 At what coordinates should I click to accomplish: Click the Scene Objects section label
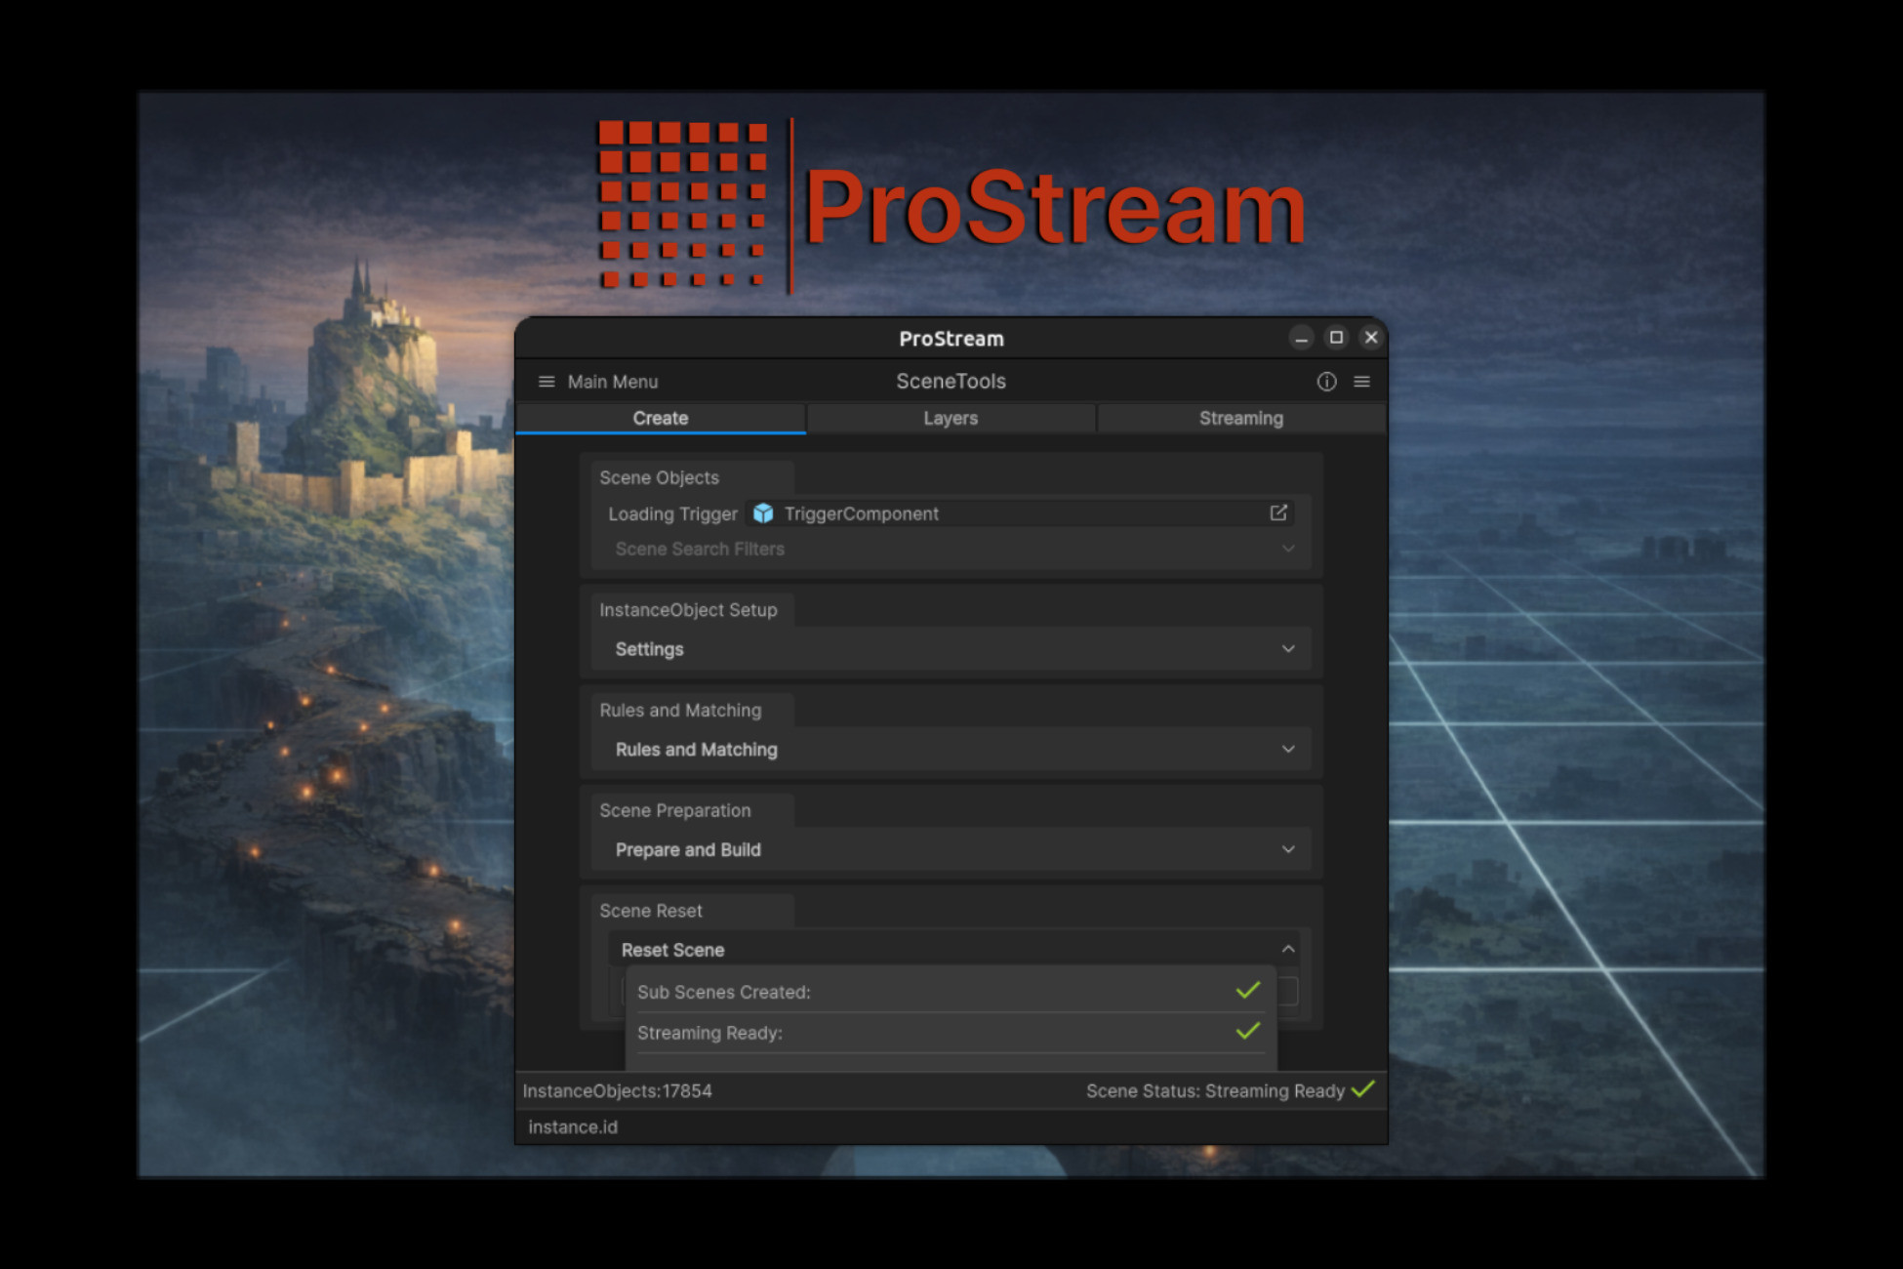[659, 477]
